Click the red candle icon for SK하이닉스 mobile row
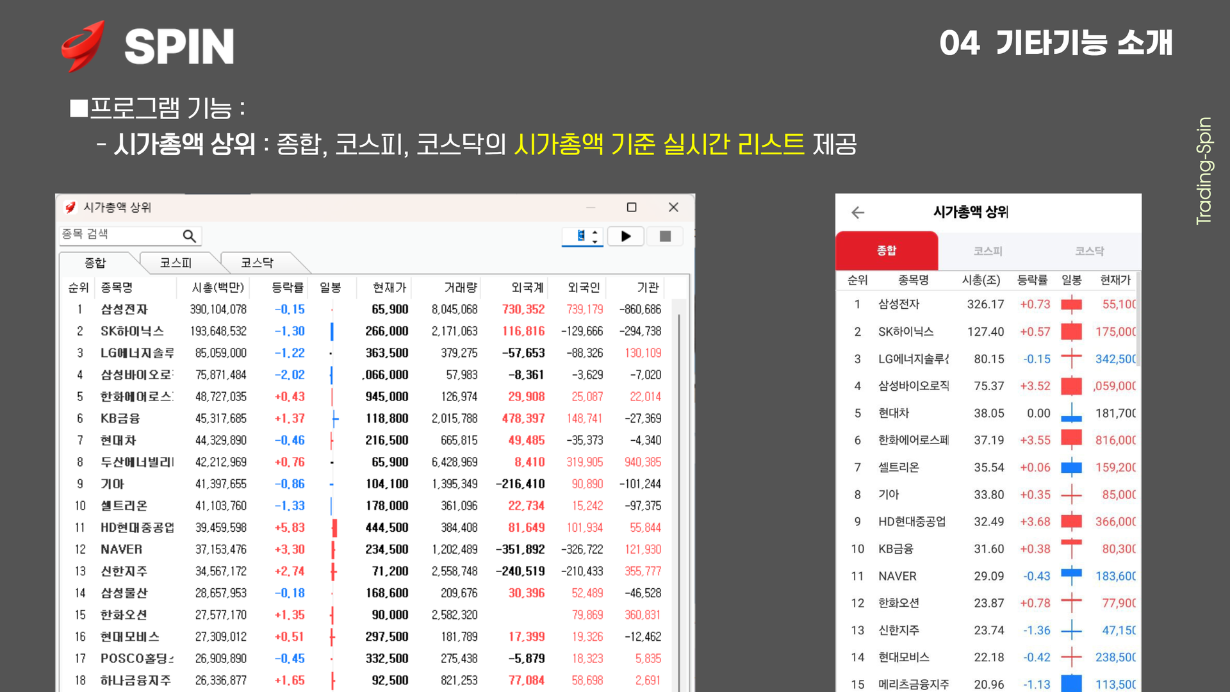Image resolution: width=1230 pixels, height=692 pixels. pyautogui.click(x=1071, y=332)
